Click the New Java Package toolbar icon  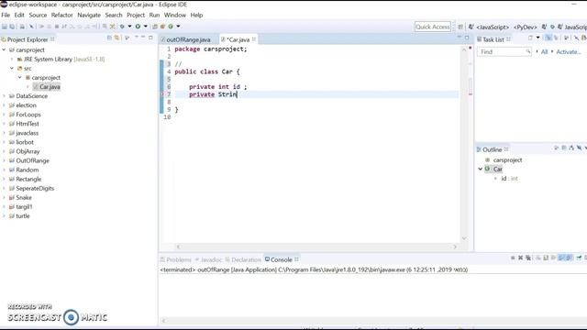163,27
